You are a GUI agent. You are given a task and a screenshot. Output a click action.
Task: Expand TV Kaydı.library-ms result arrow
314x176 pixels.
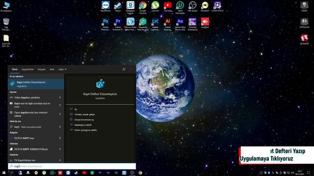[x=60, y=160]
